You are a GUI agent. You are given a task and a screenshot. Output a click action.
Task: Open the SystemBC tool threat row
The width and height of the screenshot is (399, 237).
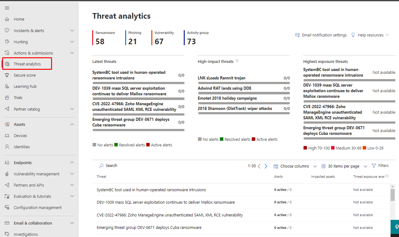(151, 190)
